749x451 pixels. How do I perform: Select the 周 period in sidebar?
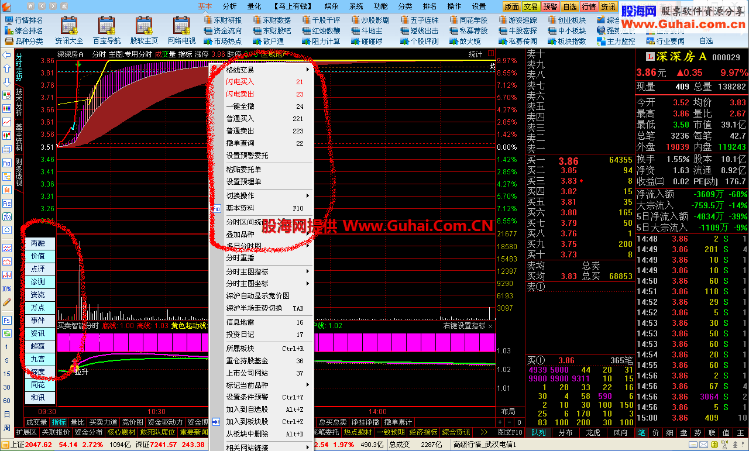6,428
